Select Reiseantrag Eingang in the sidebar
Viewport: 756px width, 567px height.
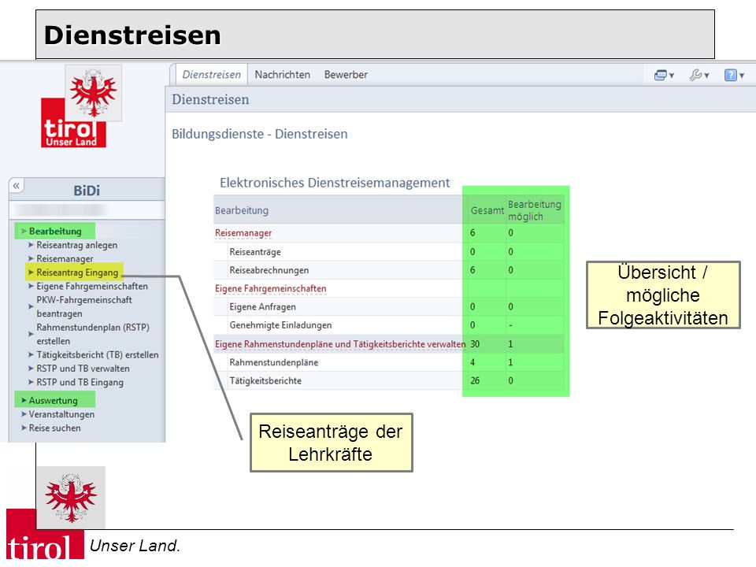[77, 272]
